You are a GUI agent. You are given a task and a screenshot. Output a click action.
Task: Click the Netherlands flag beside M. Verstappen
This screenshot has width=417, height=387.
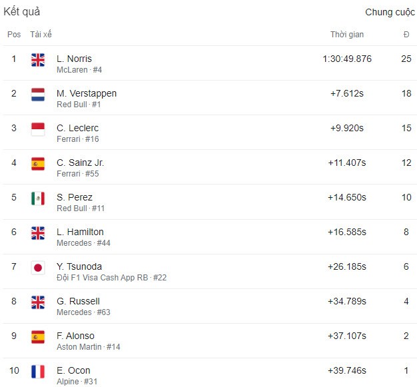pyautogui.click(x=38, y=95)
